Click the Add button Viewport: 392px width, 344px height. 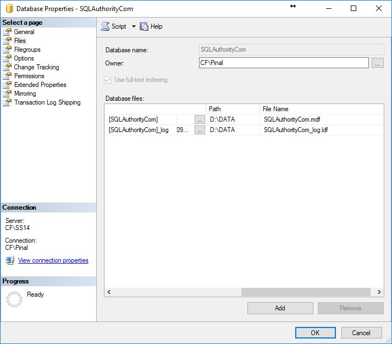click(280, 308)
